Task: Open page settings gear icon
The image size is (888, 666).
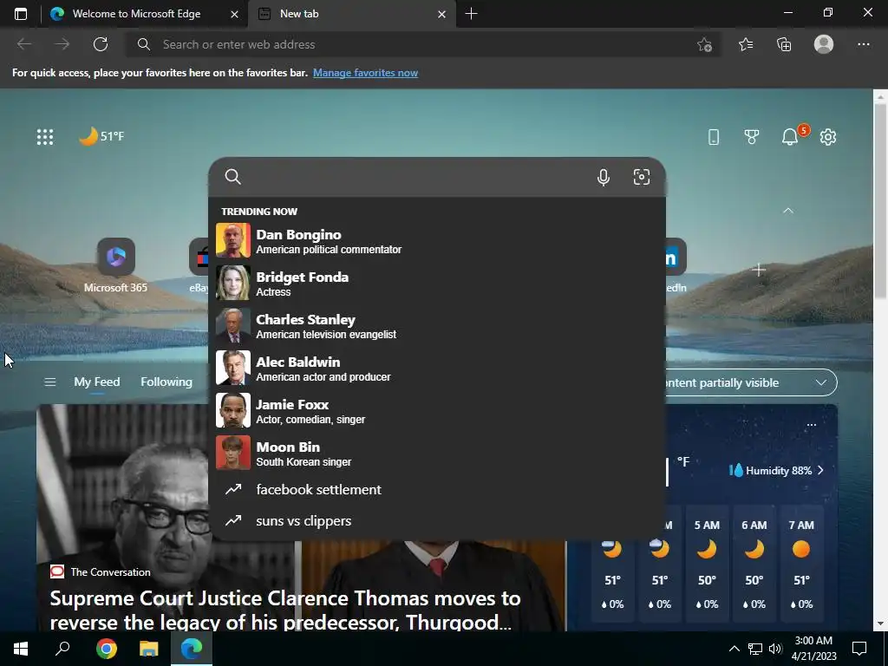Action: tap(828, 136)
